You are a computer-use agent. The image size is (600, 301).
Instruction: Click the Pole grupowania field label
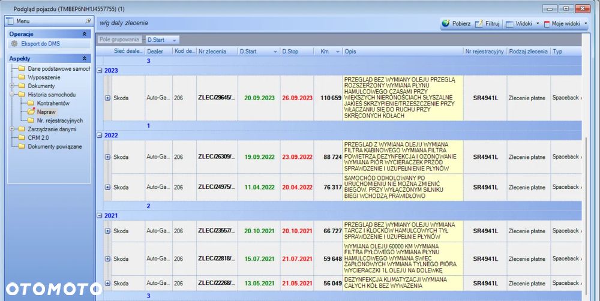(119, 40)
